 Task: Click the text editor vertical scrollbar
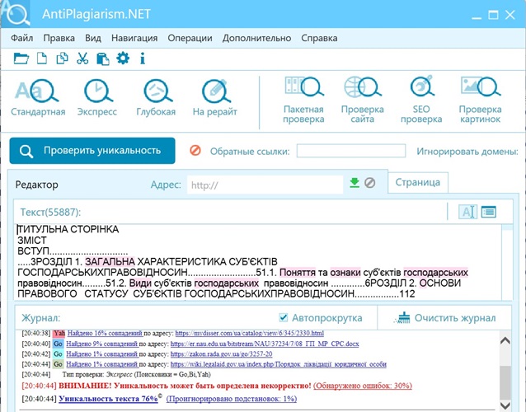[507, 261]
